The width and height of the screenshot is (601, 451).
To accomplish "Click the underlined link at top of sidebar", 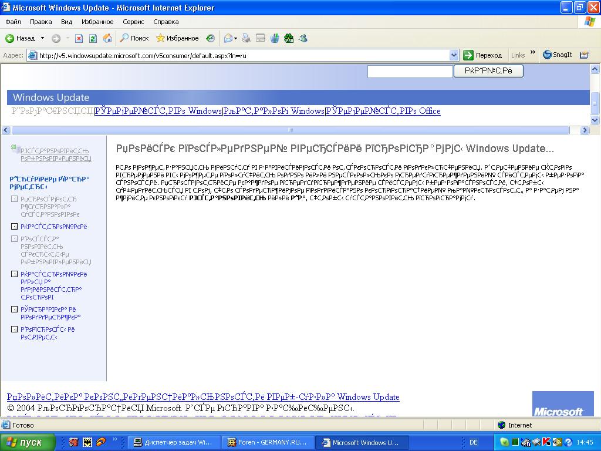I will click(56, 154).
